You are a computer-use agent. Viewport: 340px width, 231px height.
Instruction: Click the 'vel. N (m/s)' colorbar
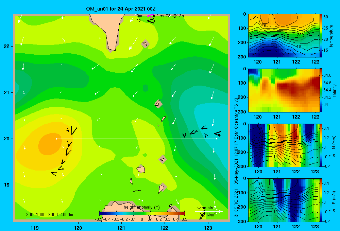321,145
